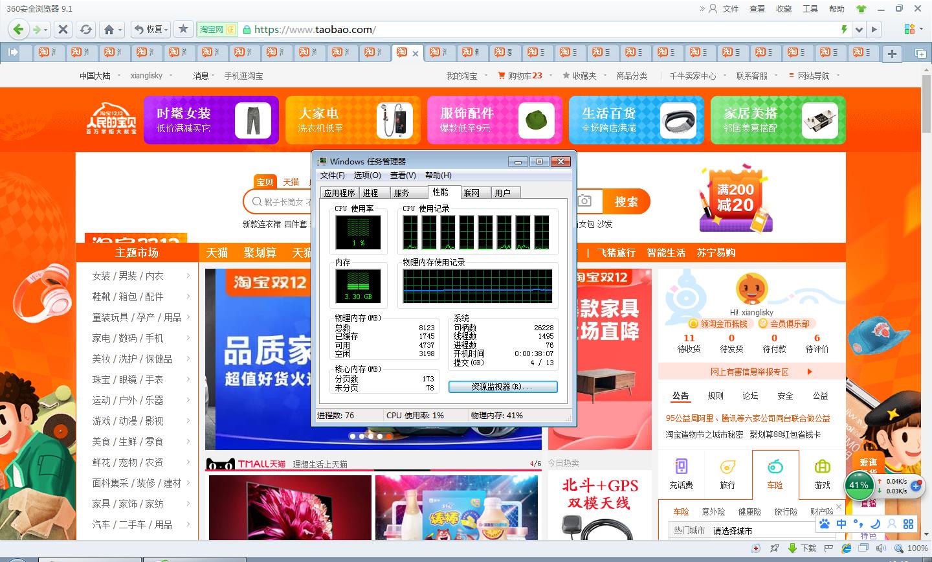932x562 pixels.
Task: Open the 购物车 shopping cart
Action: [520, 76]
